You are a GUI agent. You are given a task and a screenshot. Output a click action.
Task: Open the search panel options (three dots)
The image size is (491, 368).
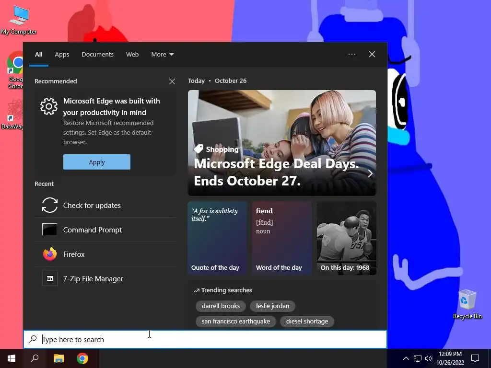click(x=351, y=54)
